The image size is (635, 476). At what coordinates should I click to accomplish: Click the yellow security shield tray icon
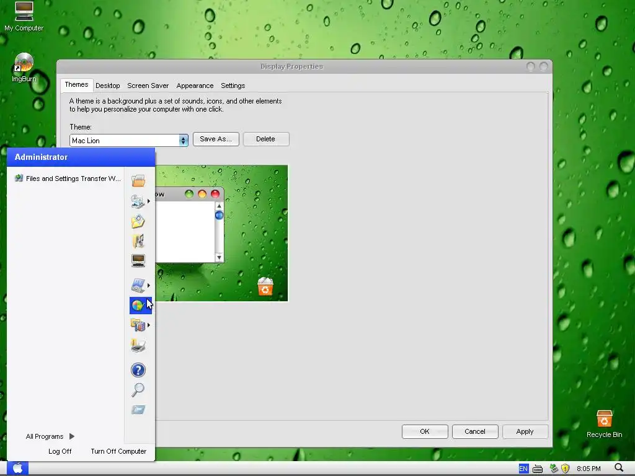click(x=566, y=469)
